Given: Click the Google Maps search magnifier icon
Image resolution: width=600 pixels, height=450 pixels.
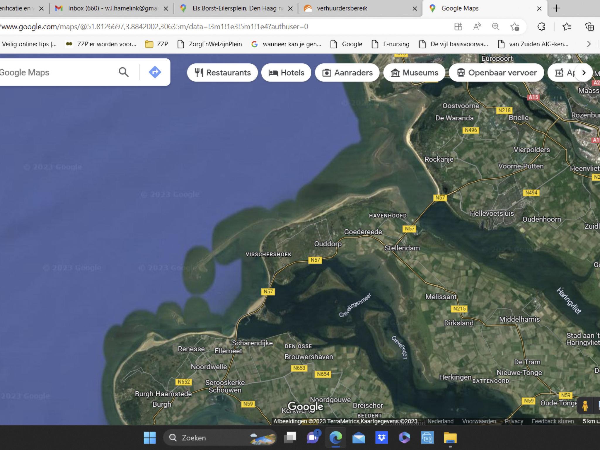Looking at the screenshot, I should tap(123, 72).
